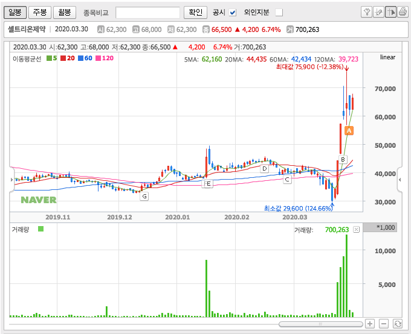Open the indicator settings wrench icon
This screenshot has width=411, height=334.
[x=366, y=12]
